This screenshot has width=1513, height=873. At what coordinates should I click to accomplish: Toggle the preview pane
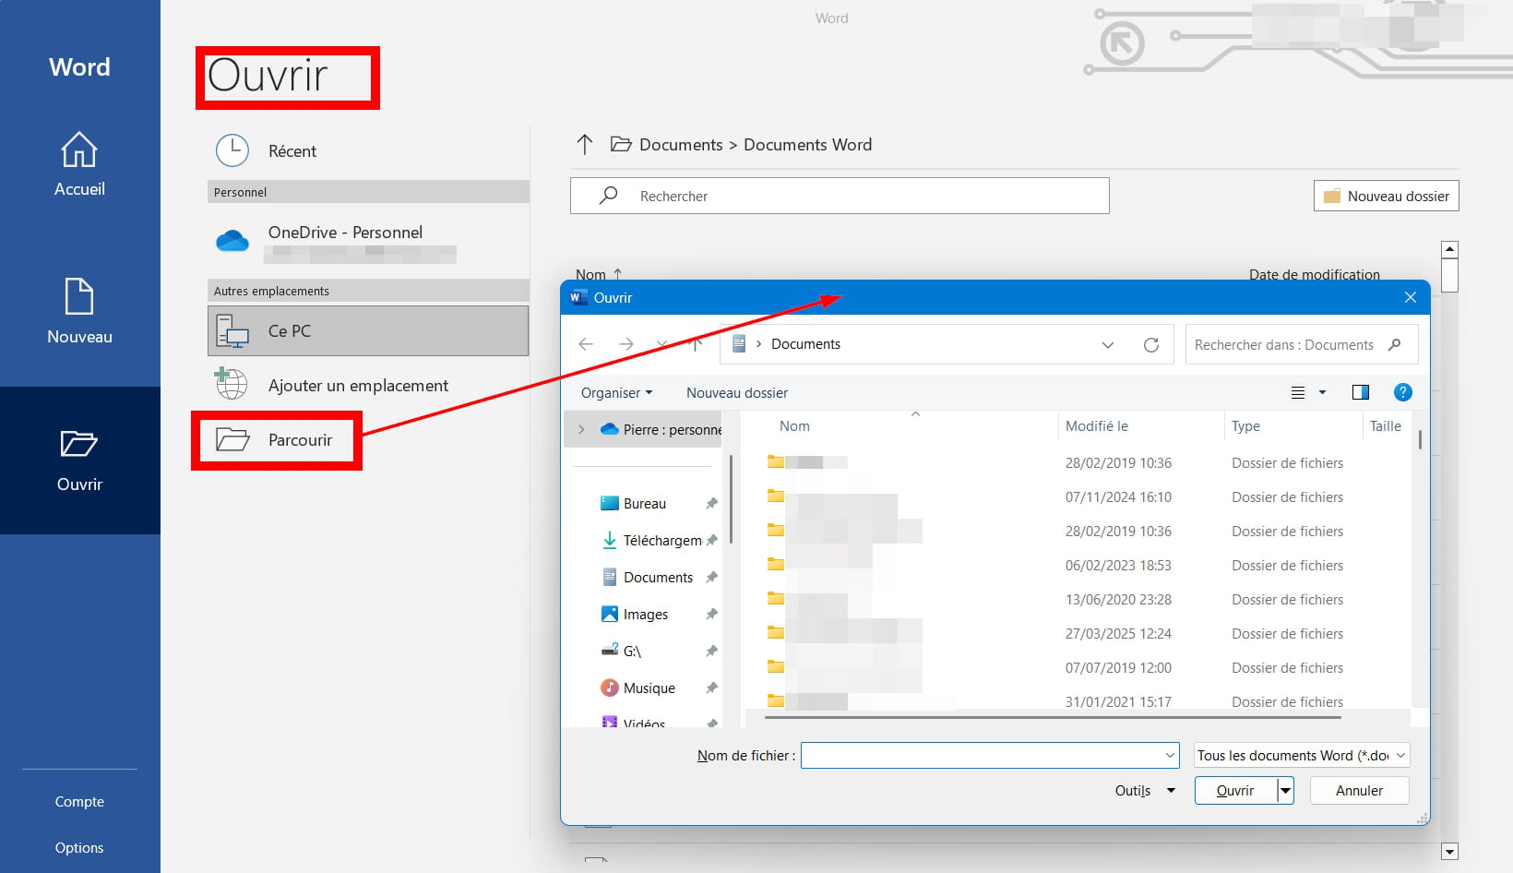pos(1360,392)
